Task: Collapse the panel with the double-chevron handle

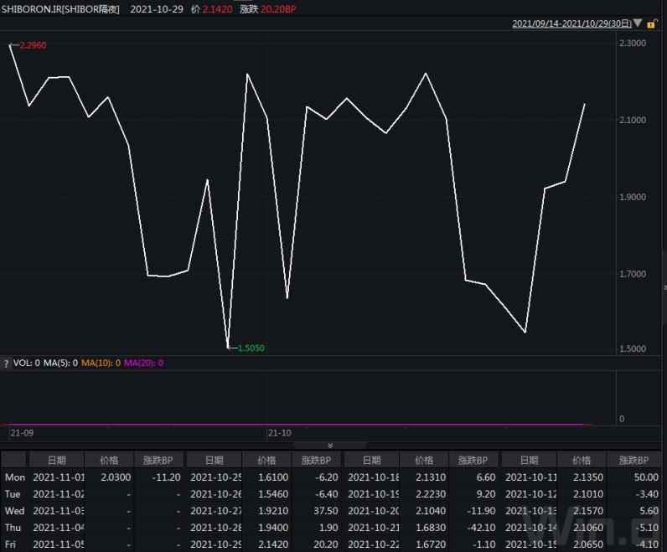Action: click(330, 445)
